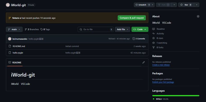Click Publish your first package link
Screen dimensions: 206x102
[x=163, y=82]
